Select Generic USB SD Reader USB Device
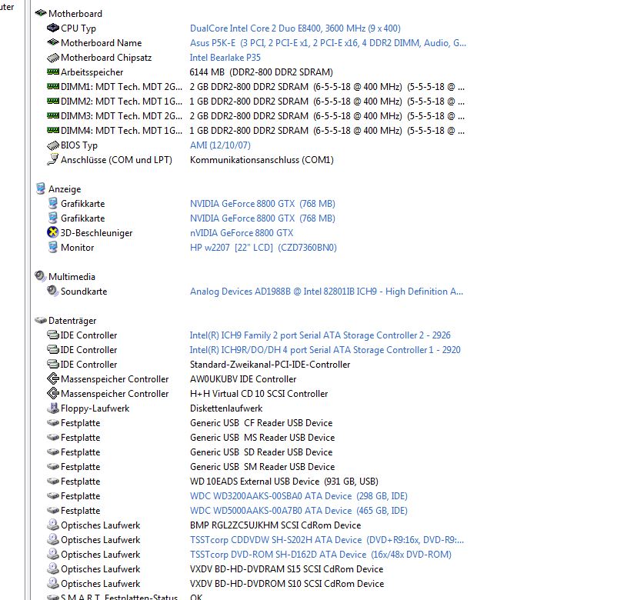 click(262, 452)
